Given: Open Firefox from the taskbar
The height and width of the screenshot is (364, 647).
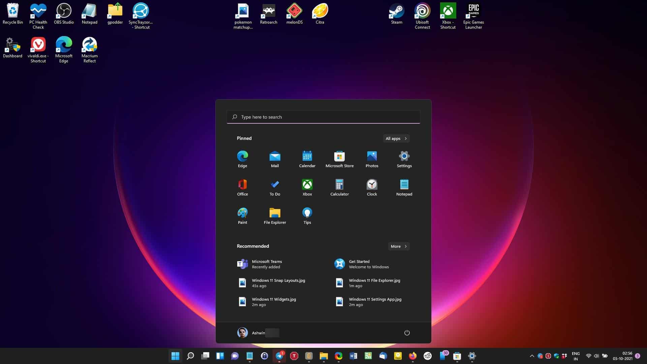Looking at the screenshot, I should (413, 356).
